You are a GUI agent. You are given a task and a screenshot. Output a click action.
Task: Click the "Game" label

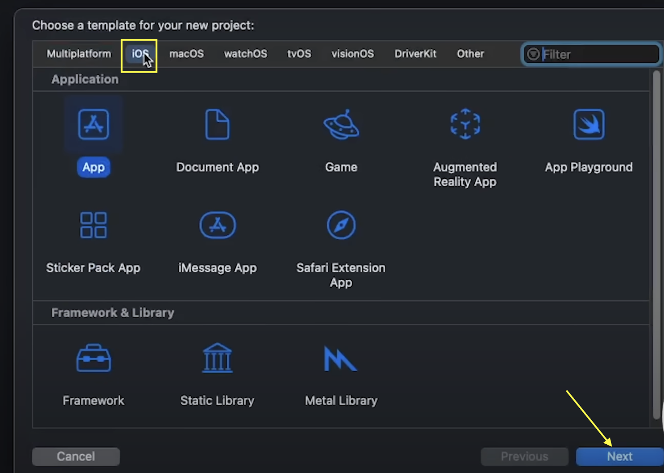point(341,167)
